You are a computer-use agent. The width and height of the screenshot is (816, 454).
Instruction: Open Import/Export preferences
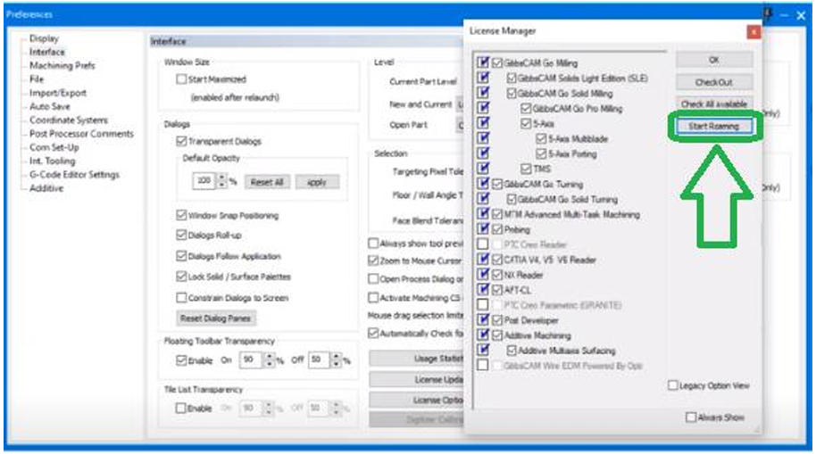(x=58, y=93)
